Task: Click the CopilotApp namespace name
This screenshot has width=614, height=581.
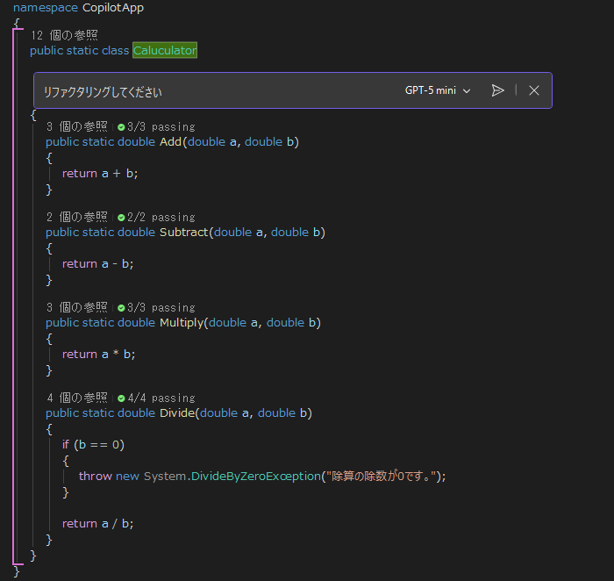Action: (113, 7)
